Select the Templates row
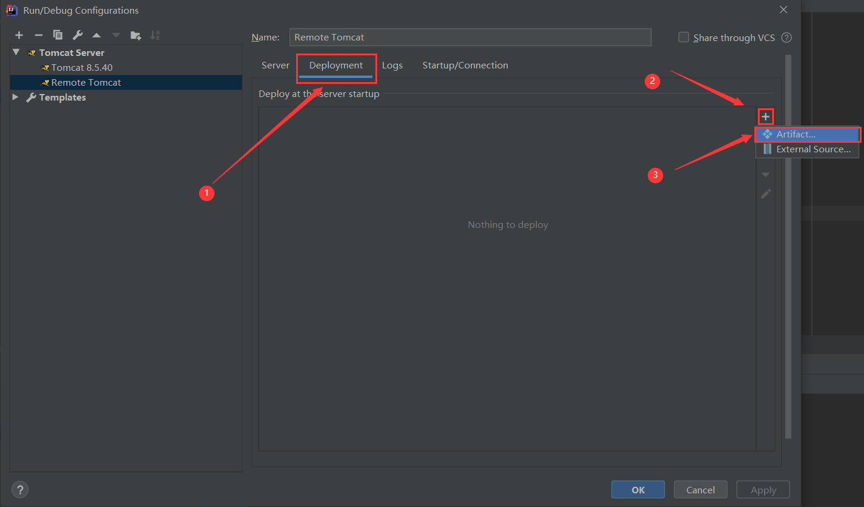Image resolution: width=864 pixels, height=507 pixels. click(126, 98)
